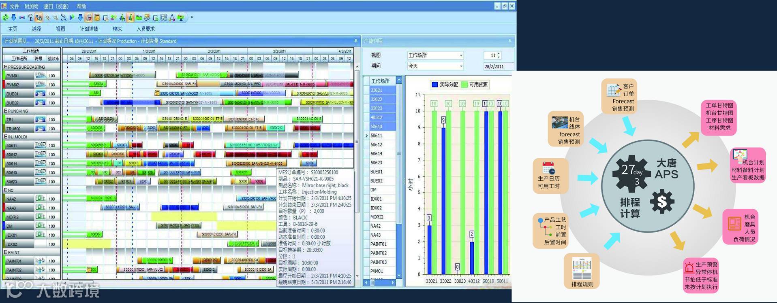Switch to the 计划详情 tab
777x303 pixels.
(x=89, y=29)
